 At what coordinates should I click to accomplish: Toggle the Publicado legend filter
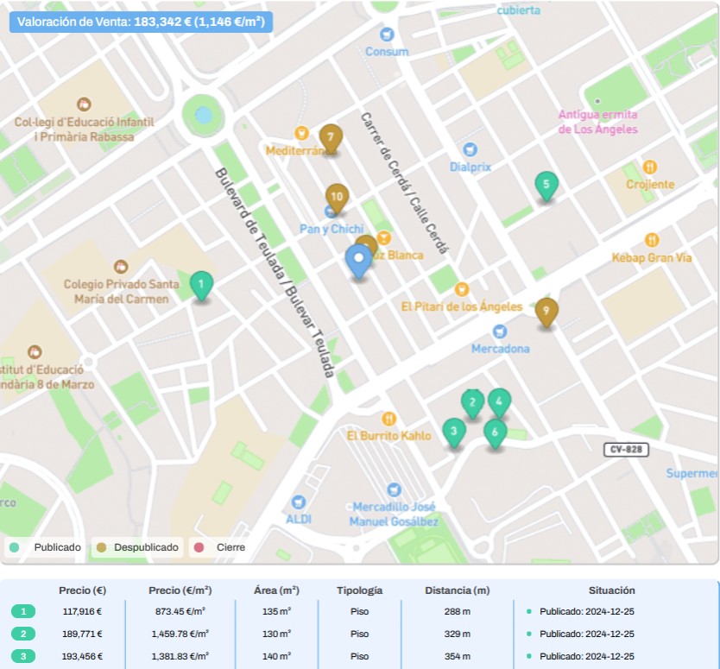coord(46,547)
